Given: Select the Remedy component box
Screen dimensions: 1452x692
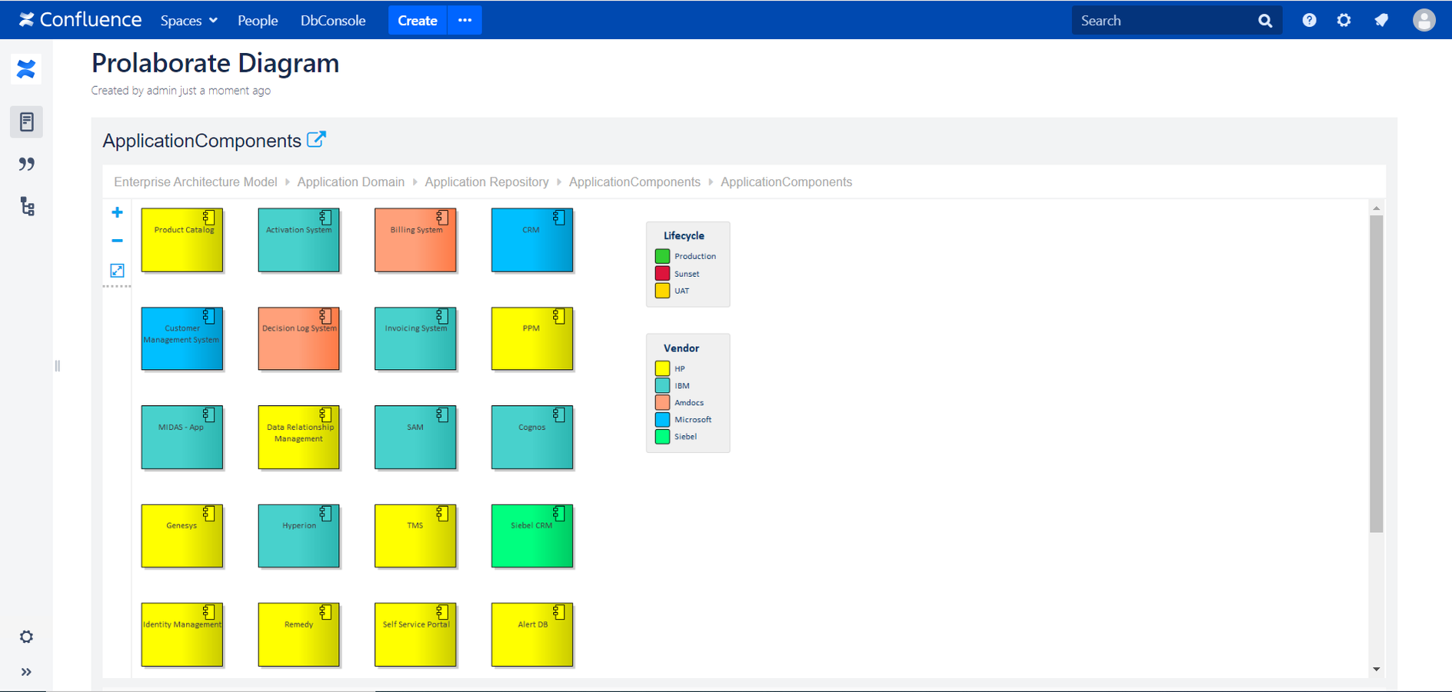Looking at the screenshot, I should 299,634.
